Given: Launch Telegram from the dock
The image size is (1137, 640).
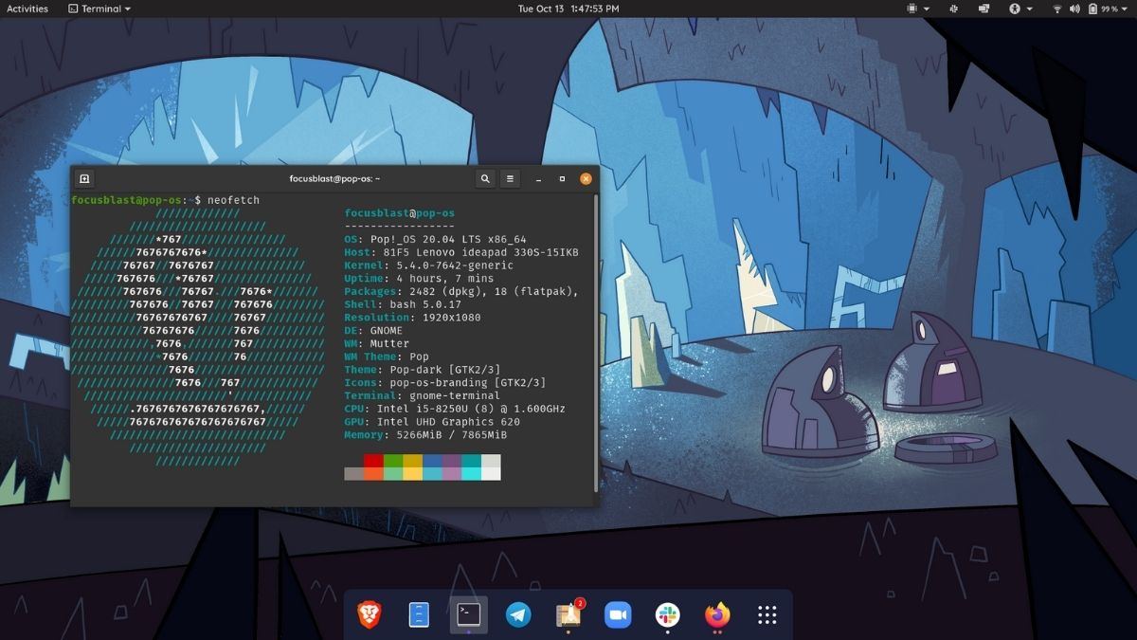Looking at the screenshot, I should click(x=517, y=615).
